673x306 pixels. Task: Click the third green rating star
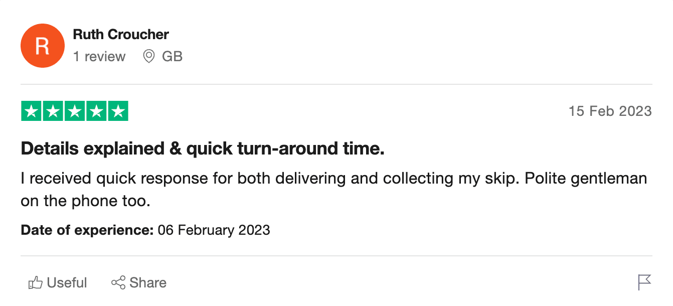click(x=75, y=111)
